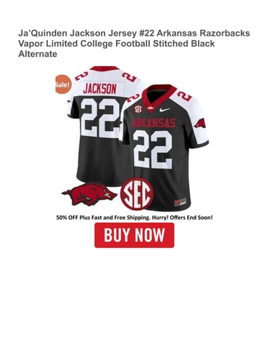The height and width of the screenshot is (349, 269).
Task: Click the shoulder number 22 on front jersey
Action: pyautogui.click(x=185, y=95)
